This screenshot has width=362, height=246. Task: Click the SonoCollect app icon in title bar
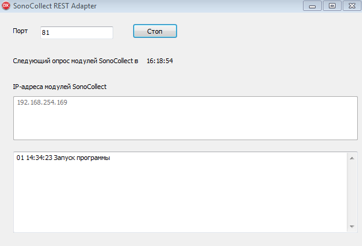pos(6,6)
